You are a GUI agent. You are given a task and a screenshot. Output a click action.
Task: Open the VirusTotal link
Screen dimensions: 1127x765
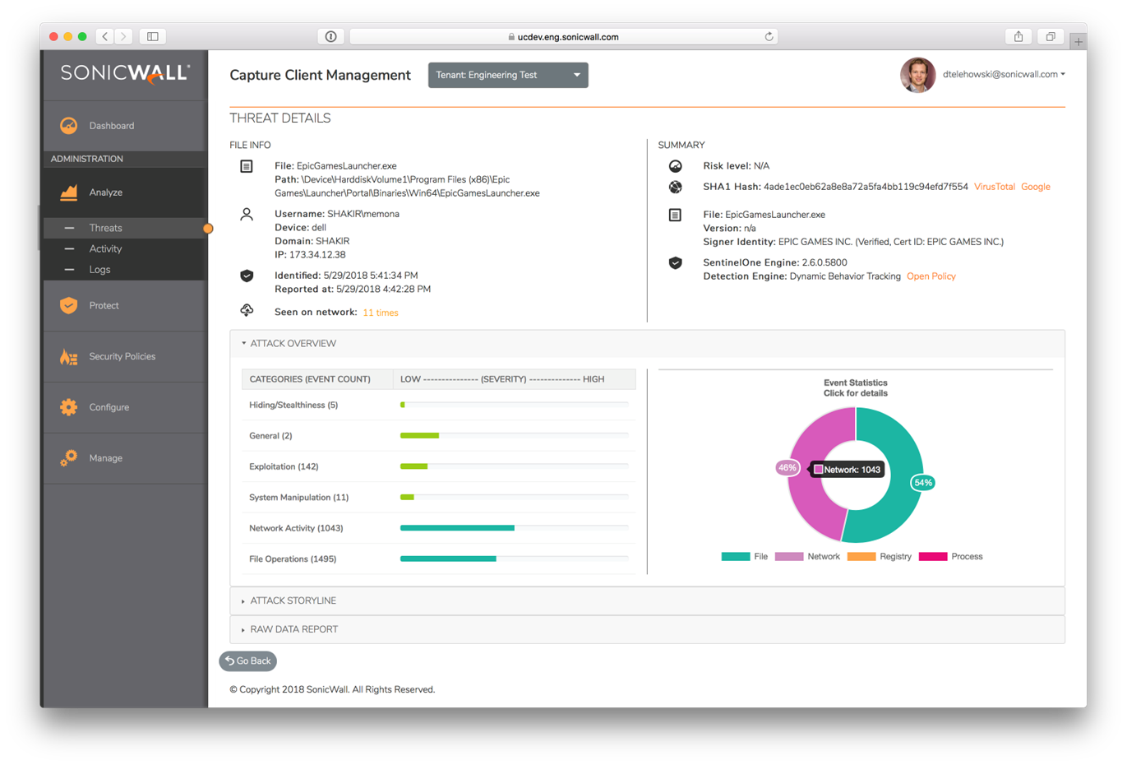pyautogui.click(x=995, y=187)
